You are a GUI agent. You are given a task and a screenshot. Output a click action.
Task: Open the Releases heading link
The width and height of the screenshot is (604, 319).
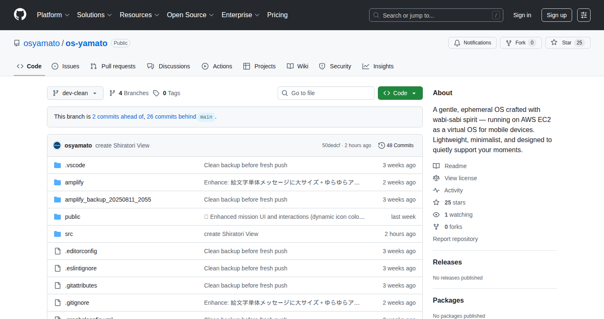point(447,262)
